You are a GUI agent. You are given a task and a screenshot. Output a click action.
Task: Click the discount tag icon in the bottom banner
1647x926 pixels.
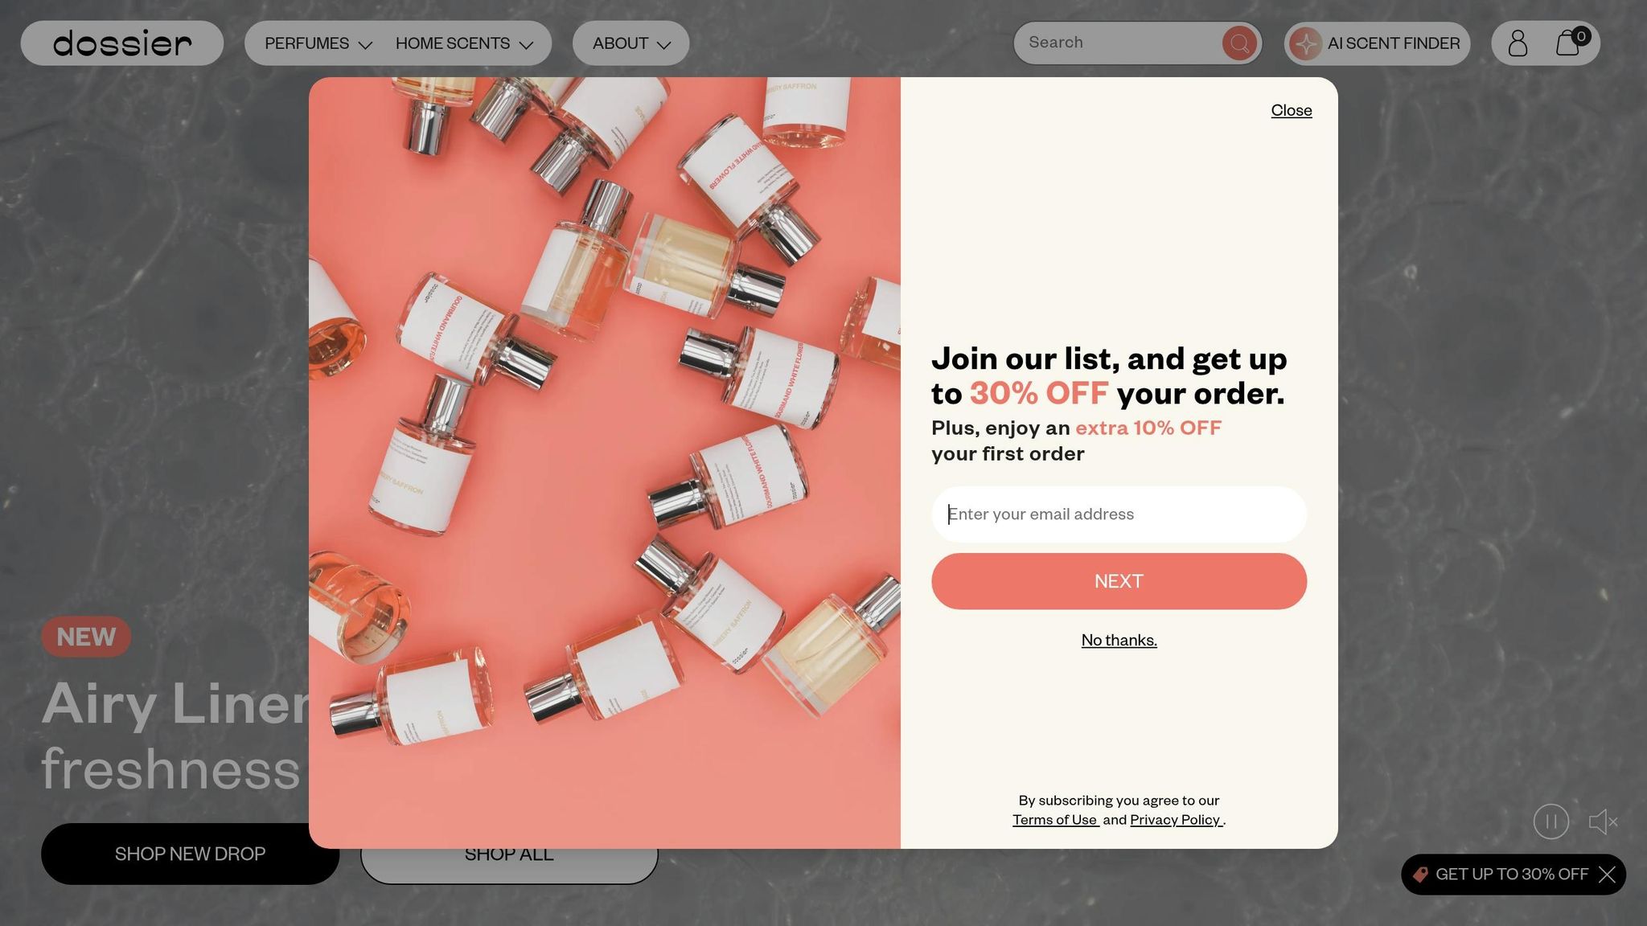pyautogui.click(x=1420, y=875)
